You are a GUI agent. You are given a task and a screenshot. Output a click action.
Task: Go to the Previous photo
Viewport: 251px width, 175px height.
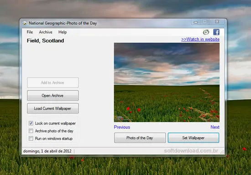pos(122,127)
